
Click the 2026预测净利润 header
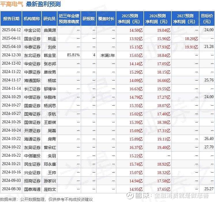pos(158,19)
